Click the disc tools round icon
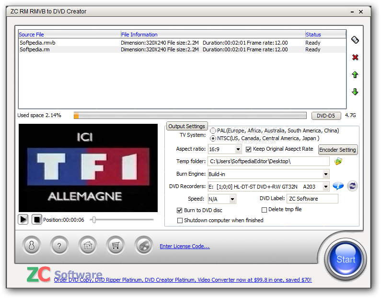Screen dimensions: 381x298 144,245
